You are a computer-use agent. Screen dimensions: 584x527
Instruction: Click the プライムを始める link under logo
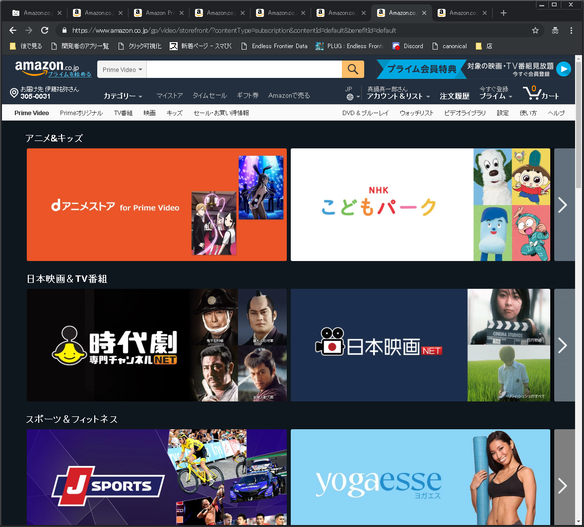69,74
